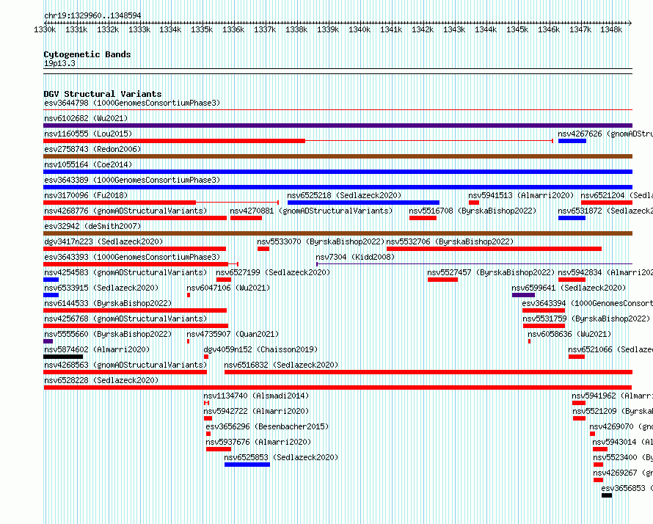
Task: Open the nsv4269070 variant label
Action: click(621, 426)
